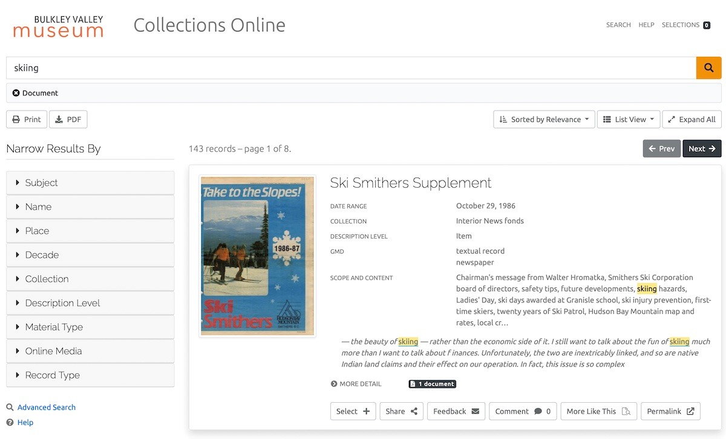Viewport: 726px width, 439px height.
Task: Download results as PDF
Action: pos(68,120)
